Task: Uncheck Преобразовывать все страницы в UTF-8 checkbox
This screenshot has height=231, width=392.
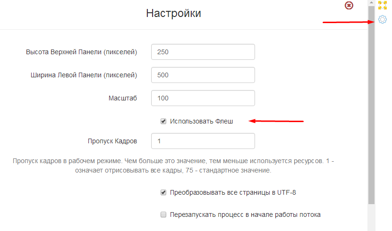Action: pyautogui.click(x=163, y=192)
